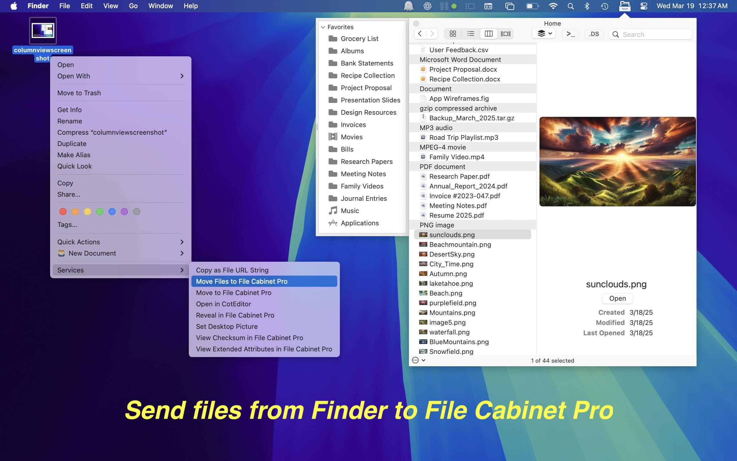Switch Finder window to gallery view
Image resolution: width=737 pixels, height=461 pixels.
506,33
